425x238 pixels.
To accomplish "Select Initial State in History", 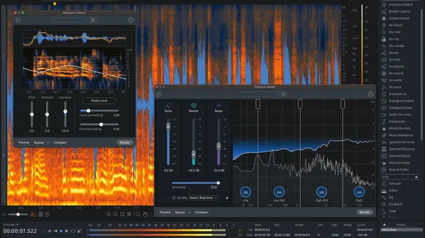I will tap(401, 230).
